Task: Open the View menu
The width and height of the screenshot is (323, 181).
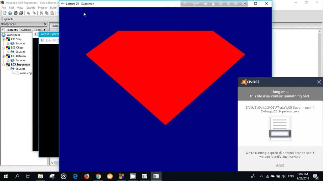Action: (x=20, y=8)
